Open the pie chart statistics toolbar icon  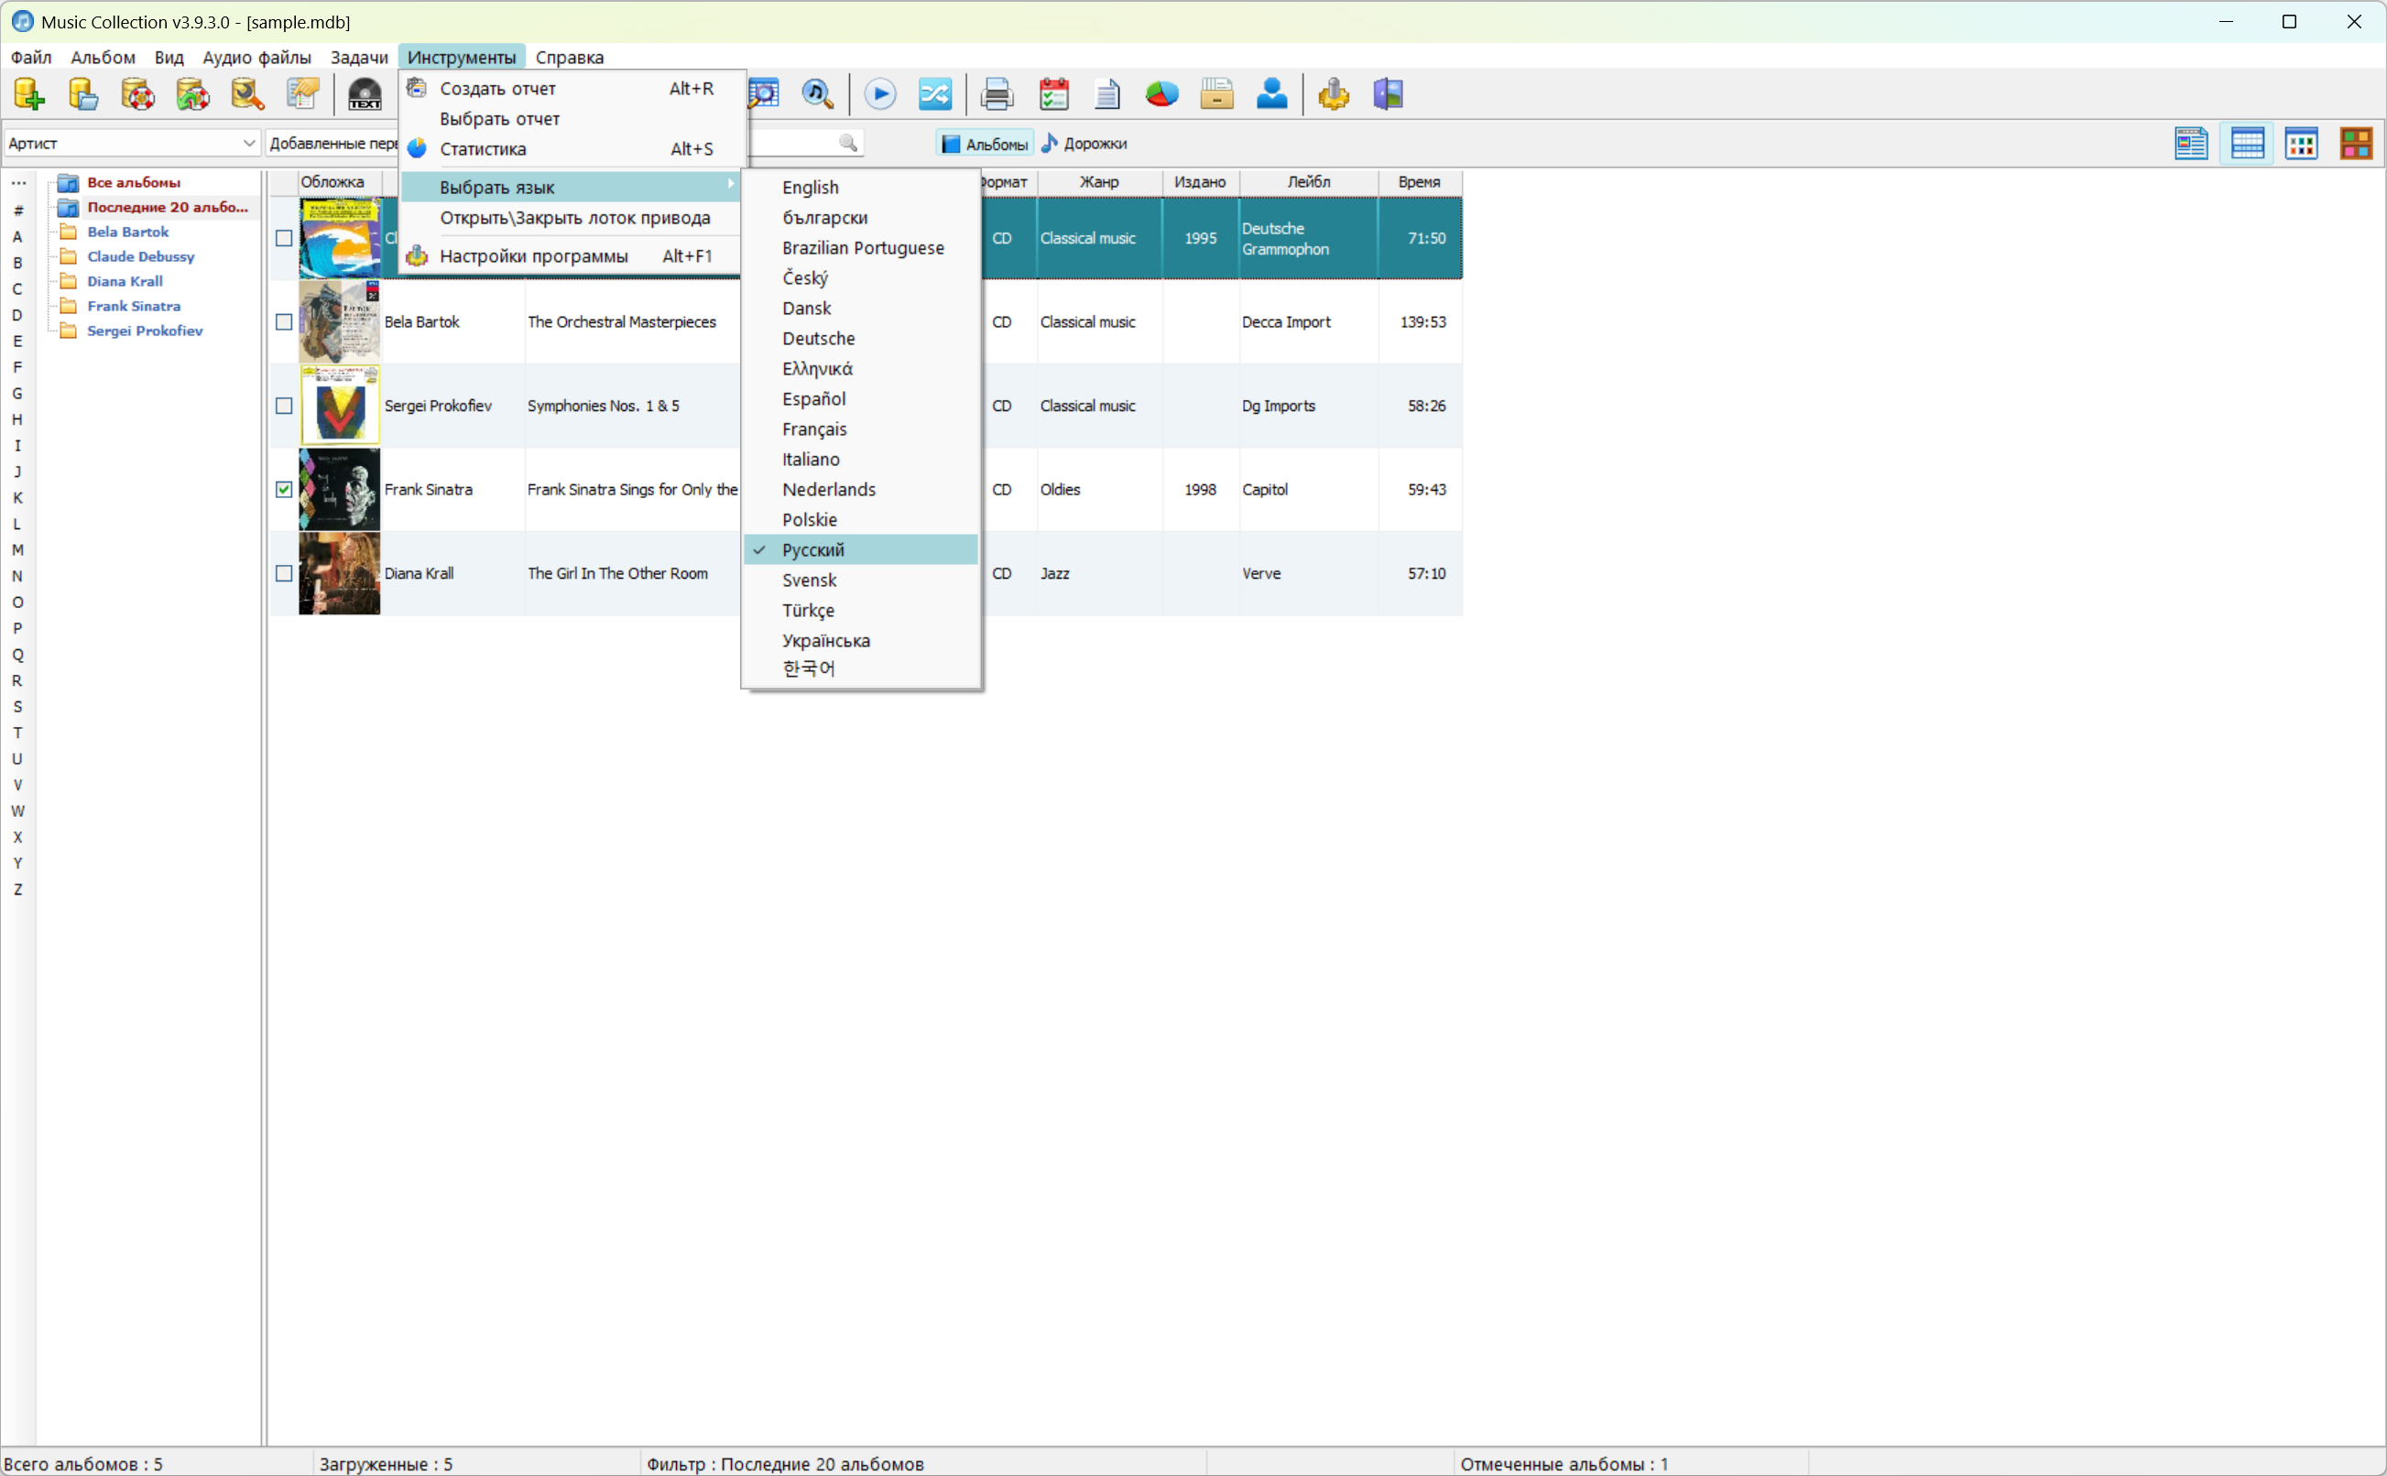(1161, 93)
